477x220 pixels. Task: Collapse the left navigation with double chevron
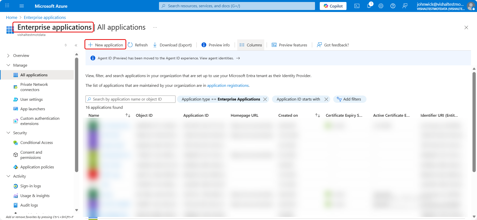(76, 45)
